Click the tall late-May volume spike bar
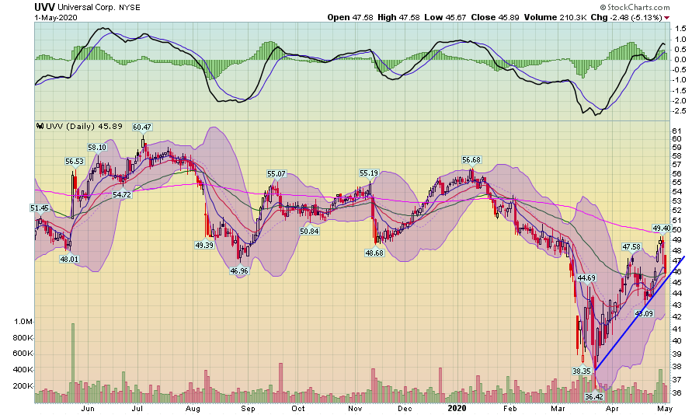The image size is (699, 415). click(x=73, y=363)
